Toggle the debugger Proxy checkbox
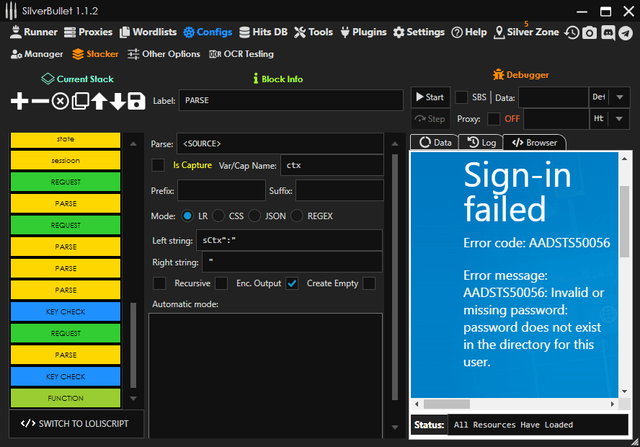Image resolution: width=640 pixels, height=447 pixels. 494,119
